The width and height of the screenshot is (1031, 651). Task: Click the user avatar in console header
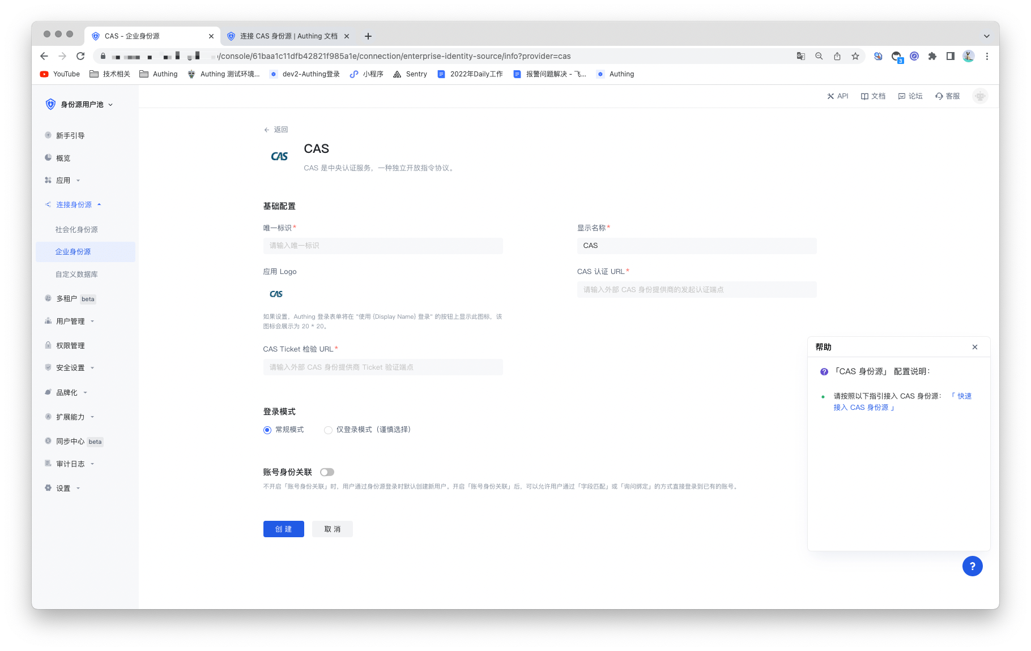tap(980, 96)
